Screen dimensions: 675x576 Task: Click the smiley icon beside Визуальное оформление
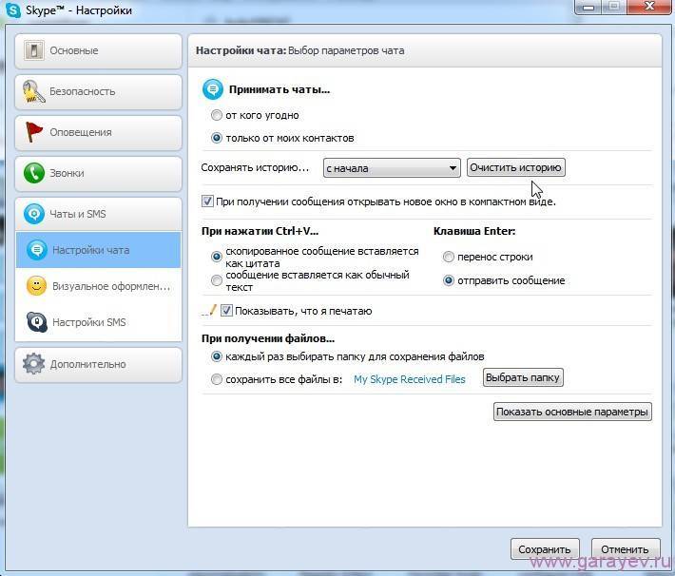(36, 286)
